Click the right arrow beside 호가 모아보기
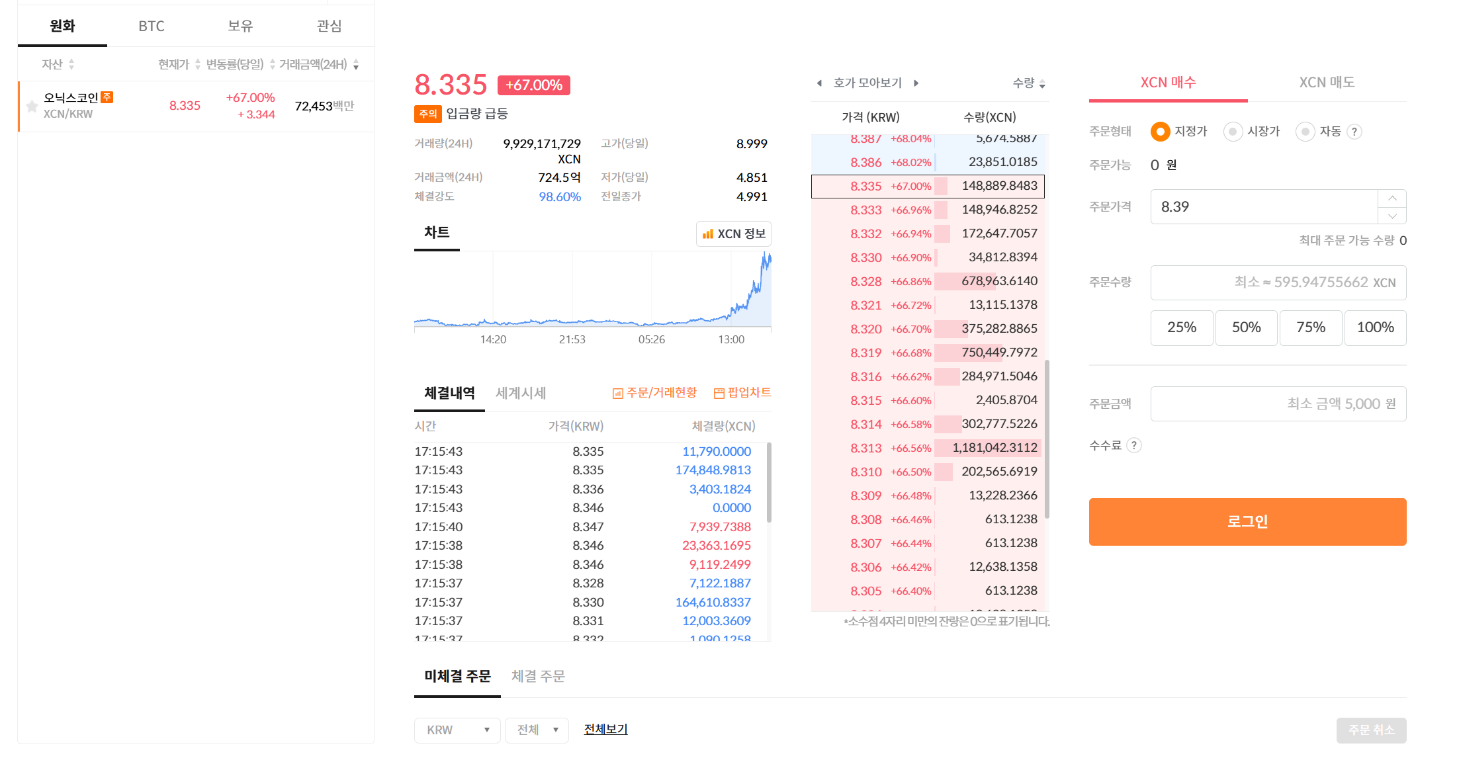Viewport: 1459px width, 768px height. [916, 83]
